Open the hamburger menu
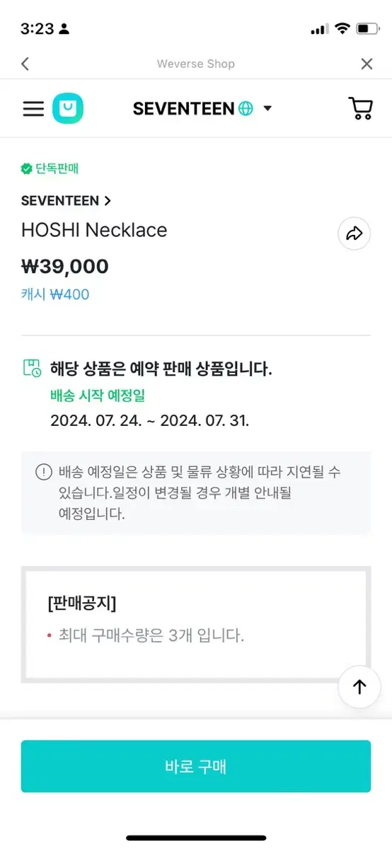This screenshot has width=392, height=849. (x=33, y=108)
